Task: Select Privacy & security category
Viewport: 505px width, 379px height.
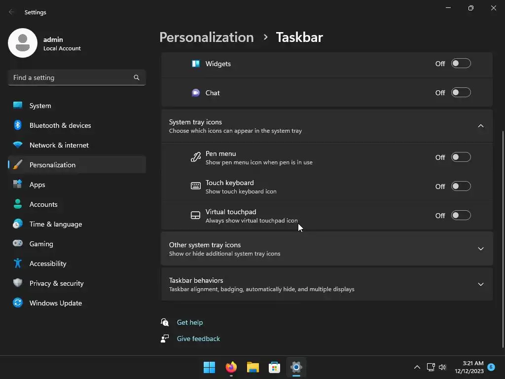Action: (x=77, y=283)
